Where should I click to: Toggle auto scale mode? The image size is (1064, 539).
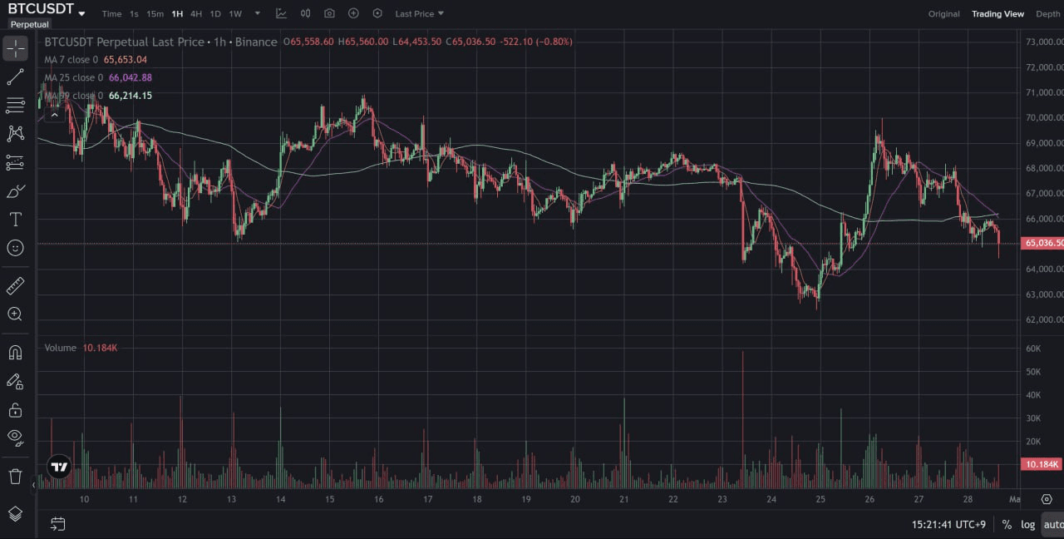click(1052, 524)
